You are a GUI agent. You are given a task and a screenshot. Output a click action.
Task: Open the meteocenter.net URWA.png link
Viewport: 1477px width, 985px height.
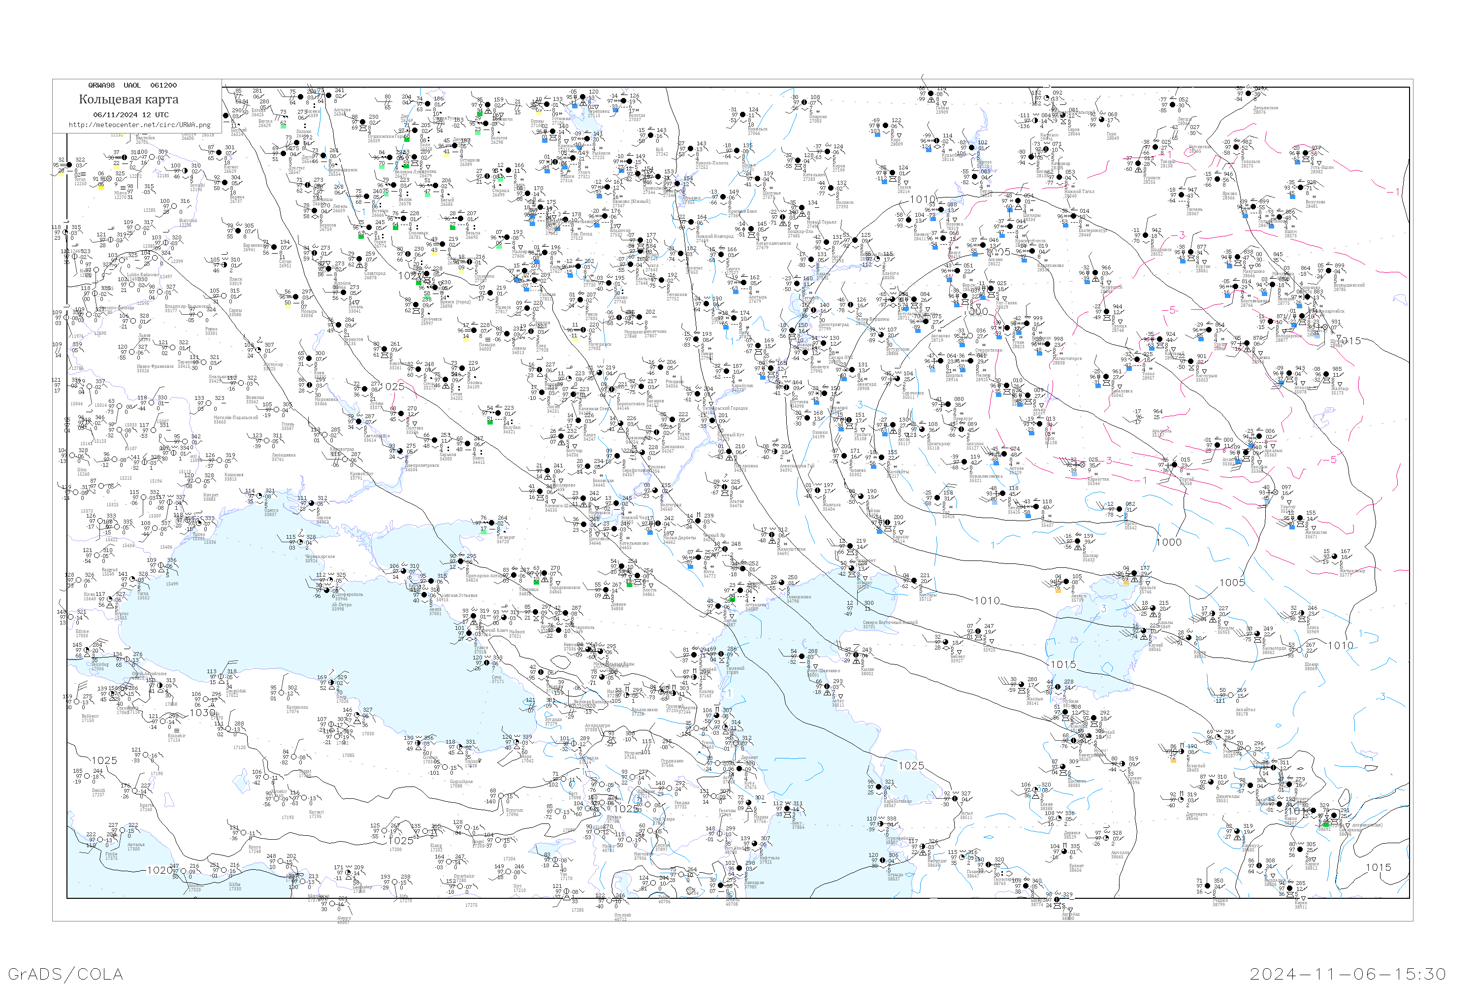pos(139,125)
